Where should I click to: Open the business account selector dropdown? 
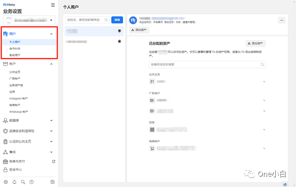pyautogui.click(x=29, y=20)
